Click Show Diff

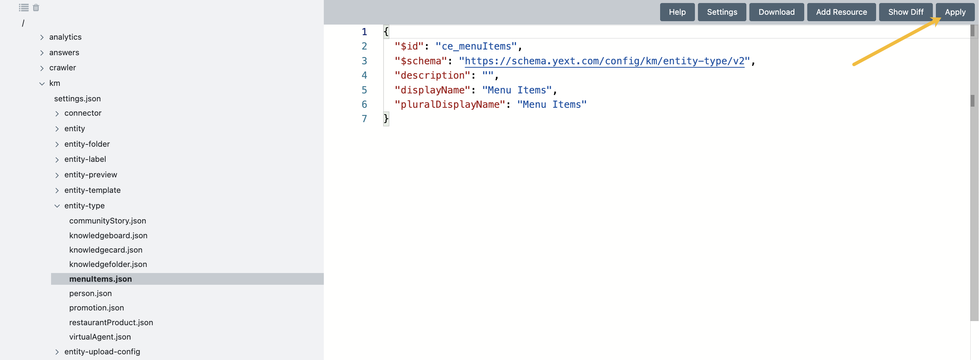tap(906, 12)
